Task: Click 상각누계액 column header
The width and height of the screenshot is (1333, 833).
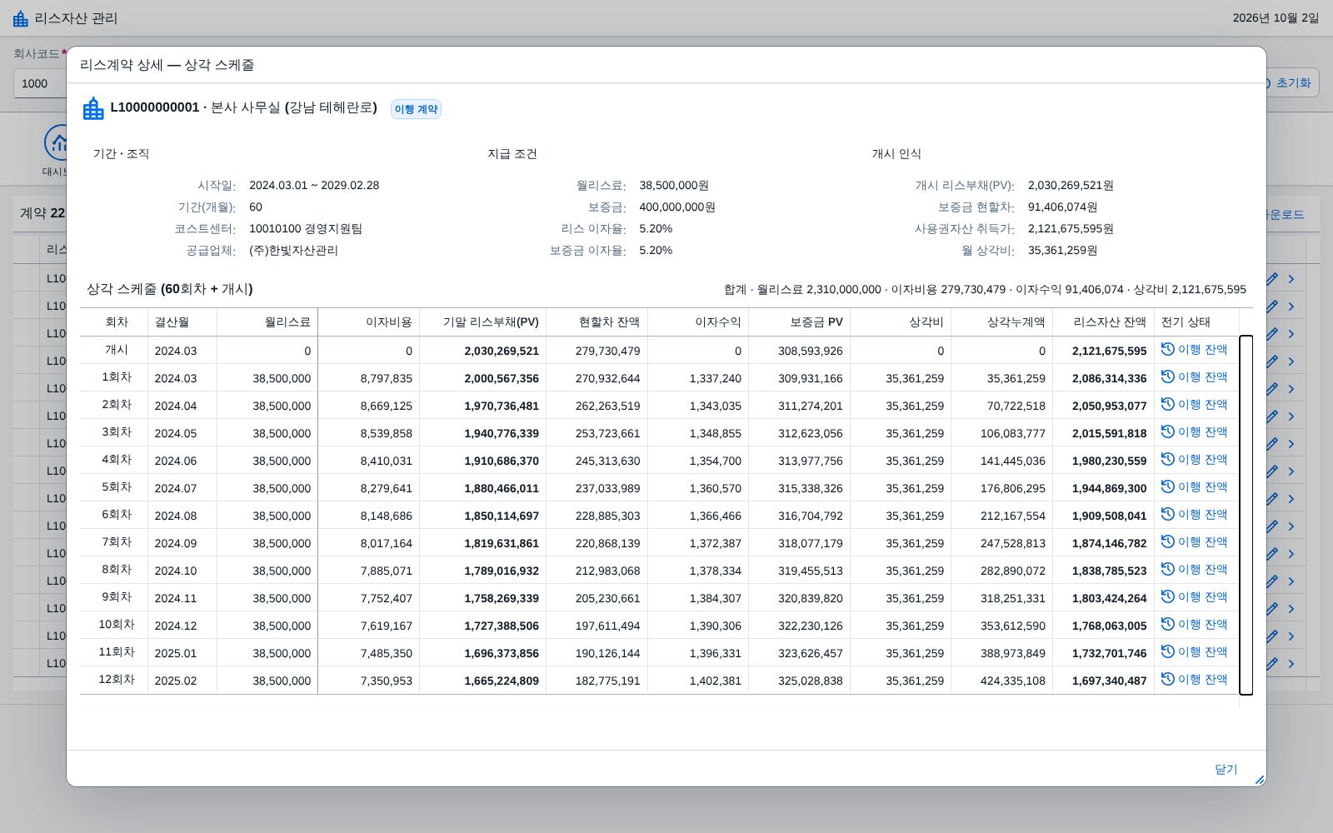Action: point(1001,322)
